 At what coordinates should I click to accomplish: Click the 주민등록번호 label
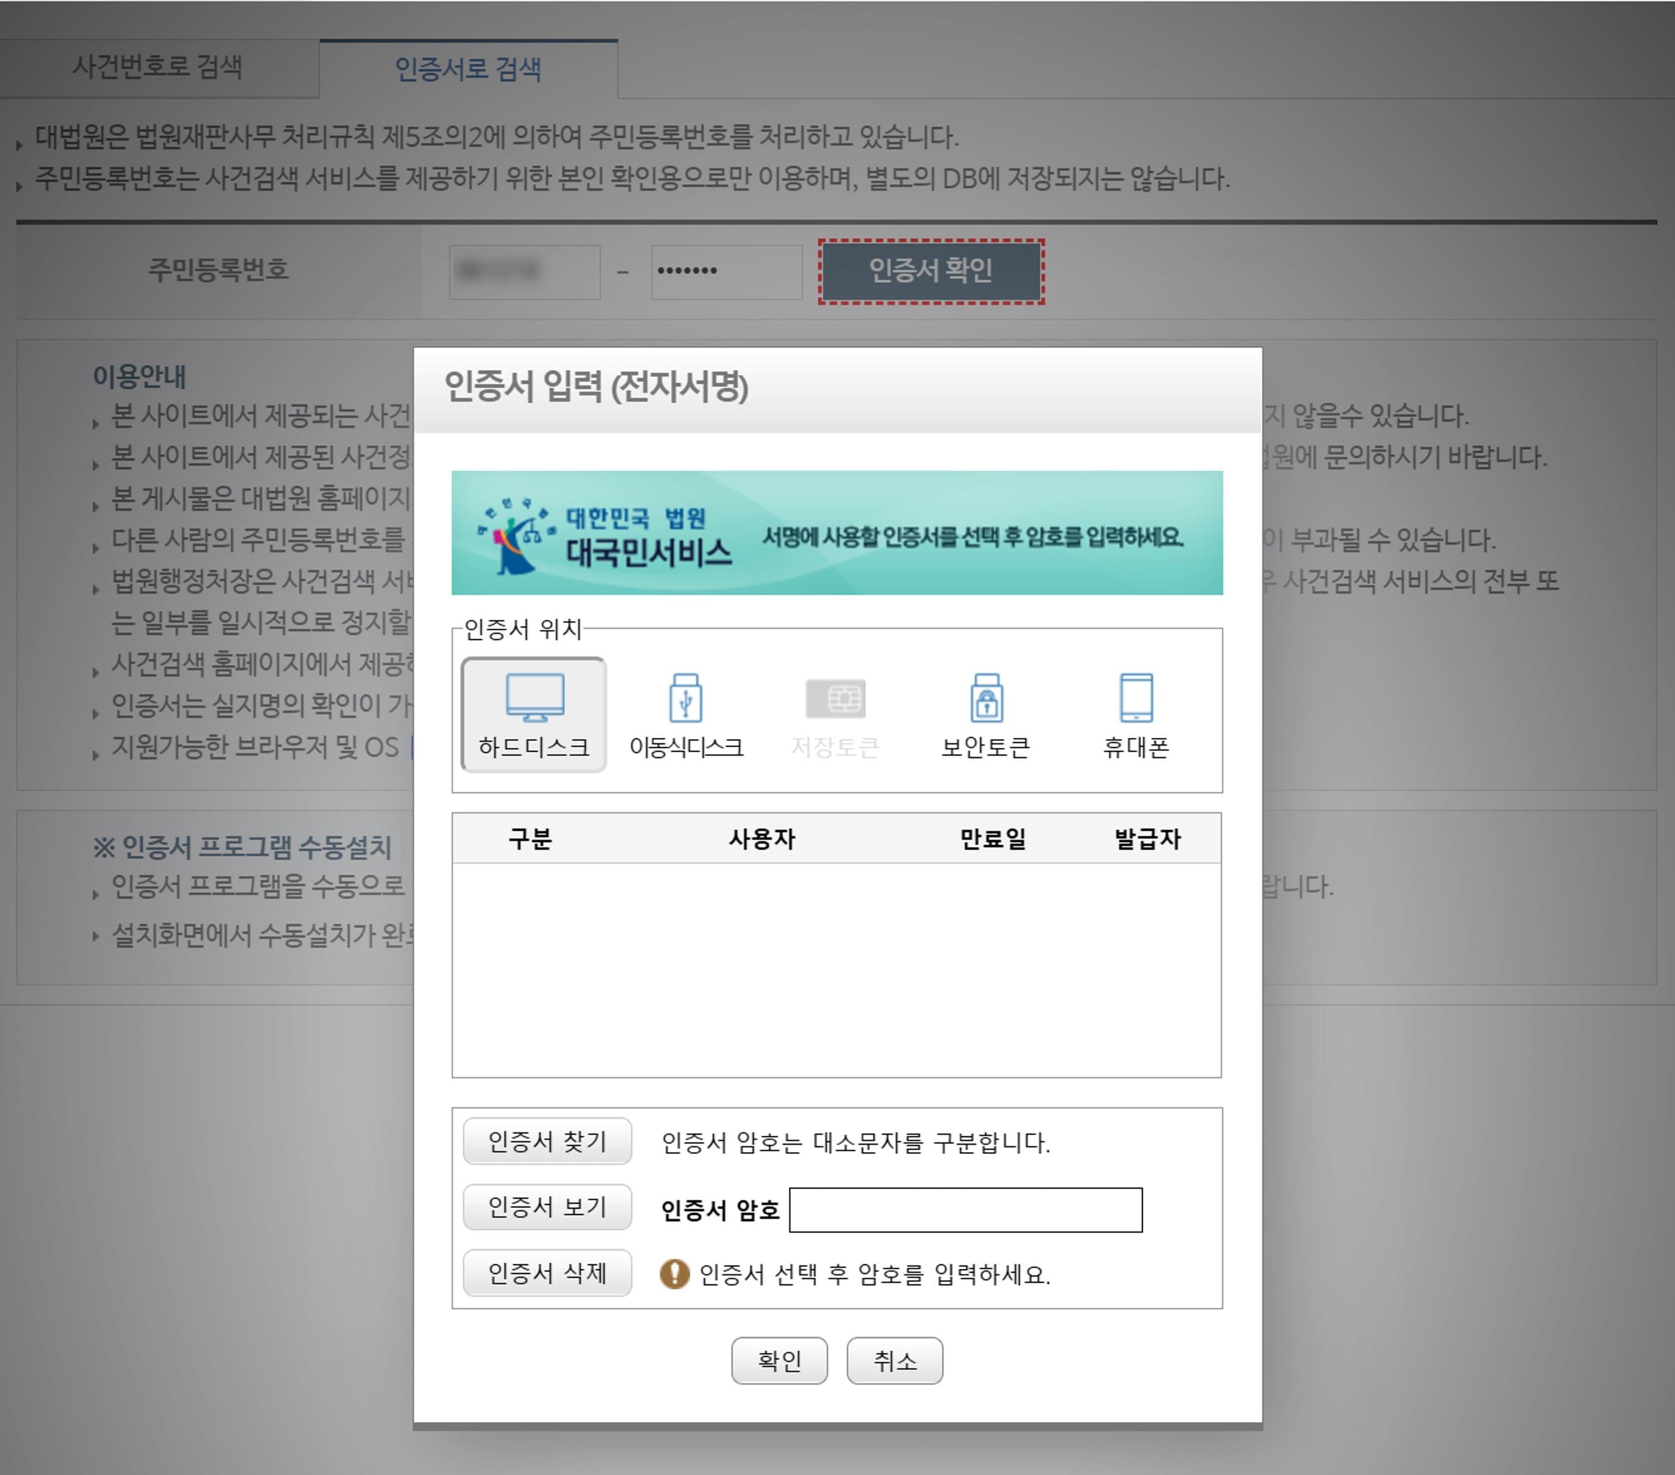coord(218,270)
